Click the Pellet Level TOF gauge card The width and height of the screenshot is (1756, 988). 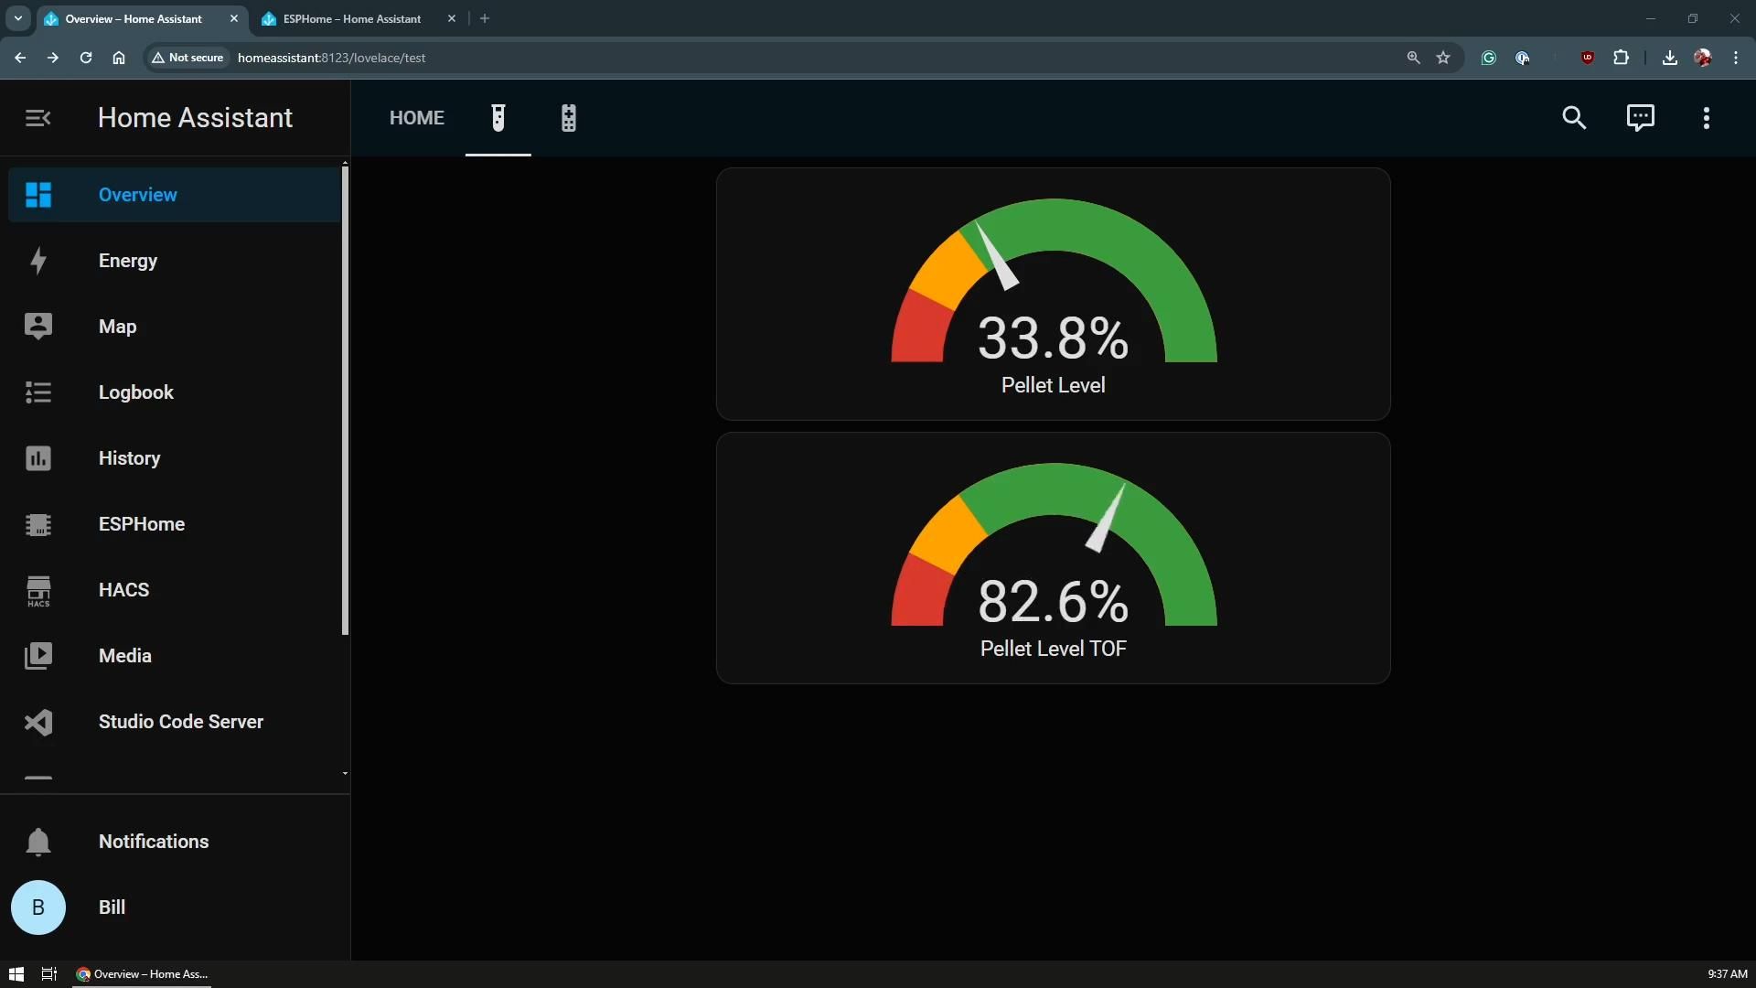pyautogui.click(x=1053, y=558)
